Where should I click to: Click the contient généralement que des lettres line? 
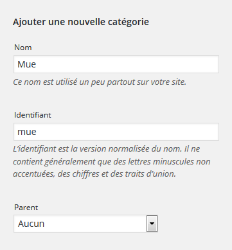pos(112,162)
